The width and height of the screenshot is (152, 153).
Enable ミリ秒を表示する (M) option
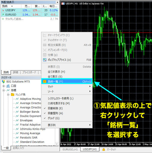67,103
